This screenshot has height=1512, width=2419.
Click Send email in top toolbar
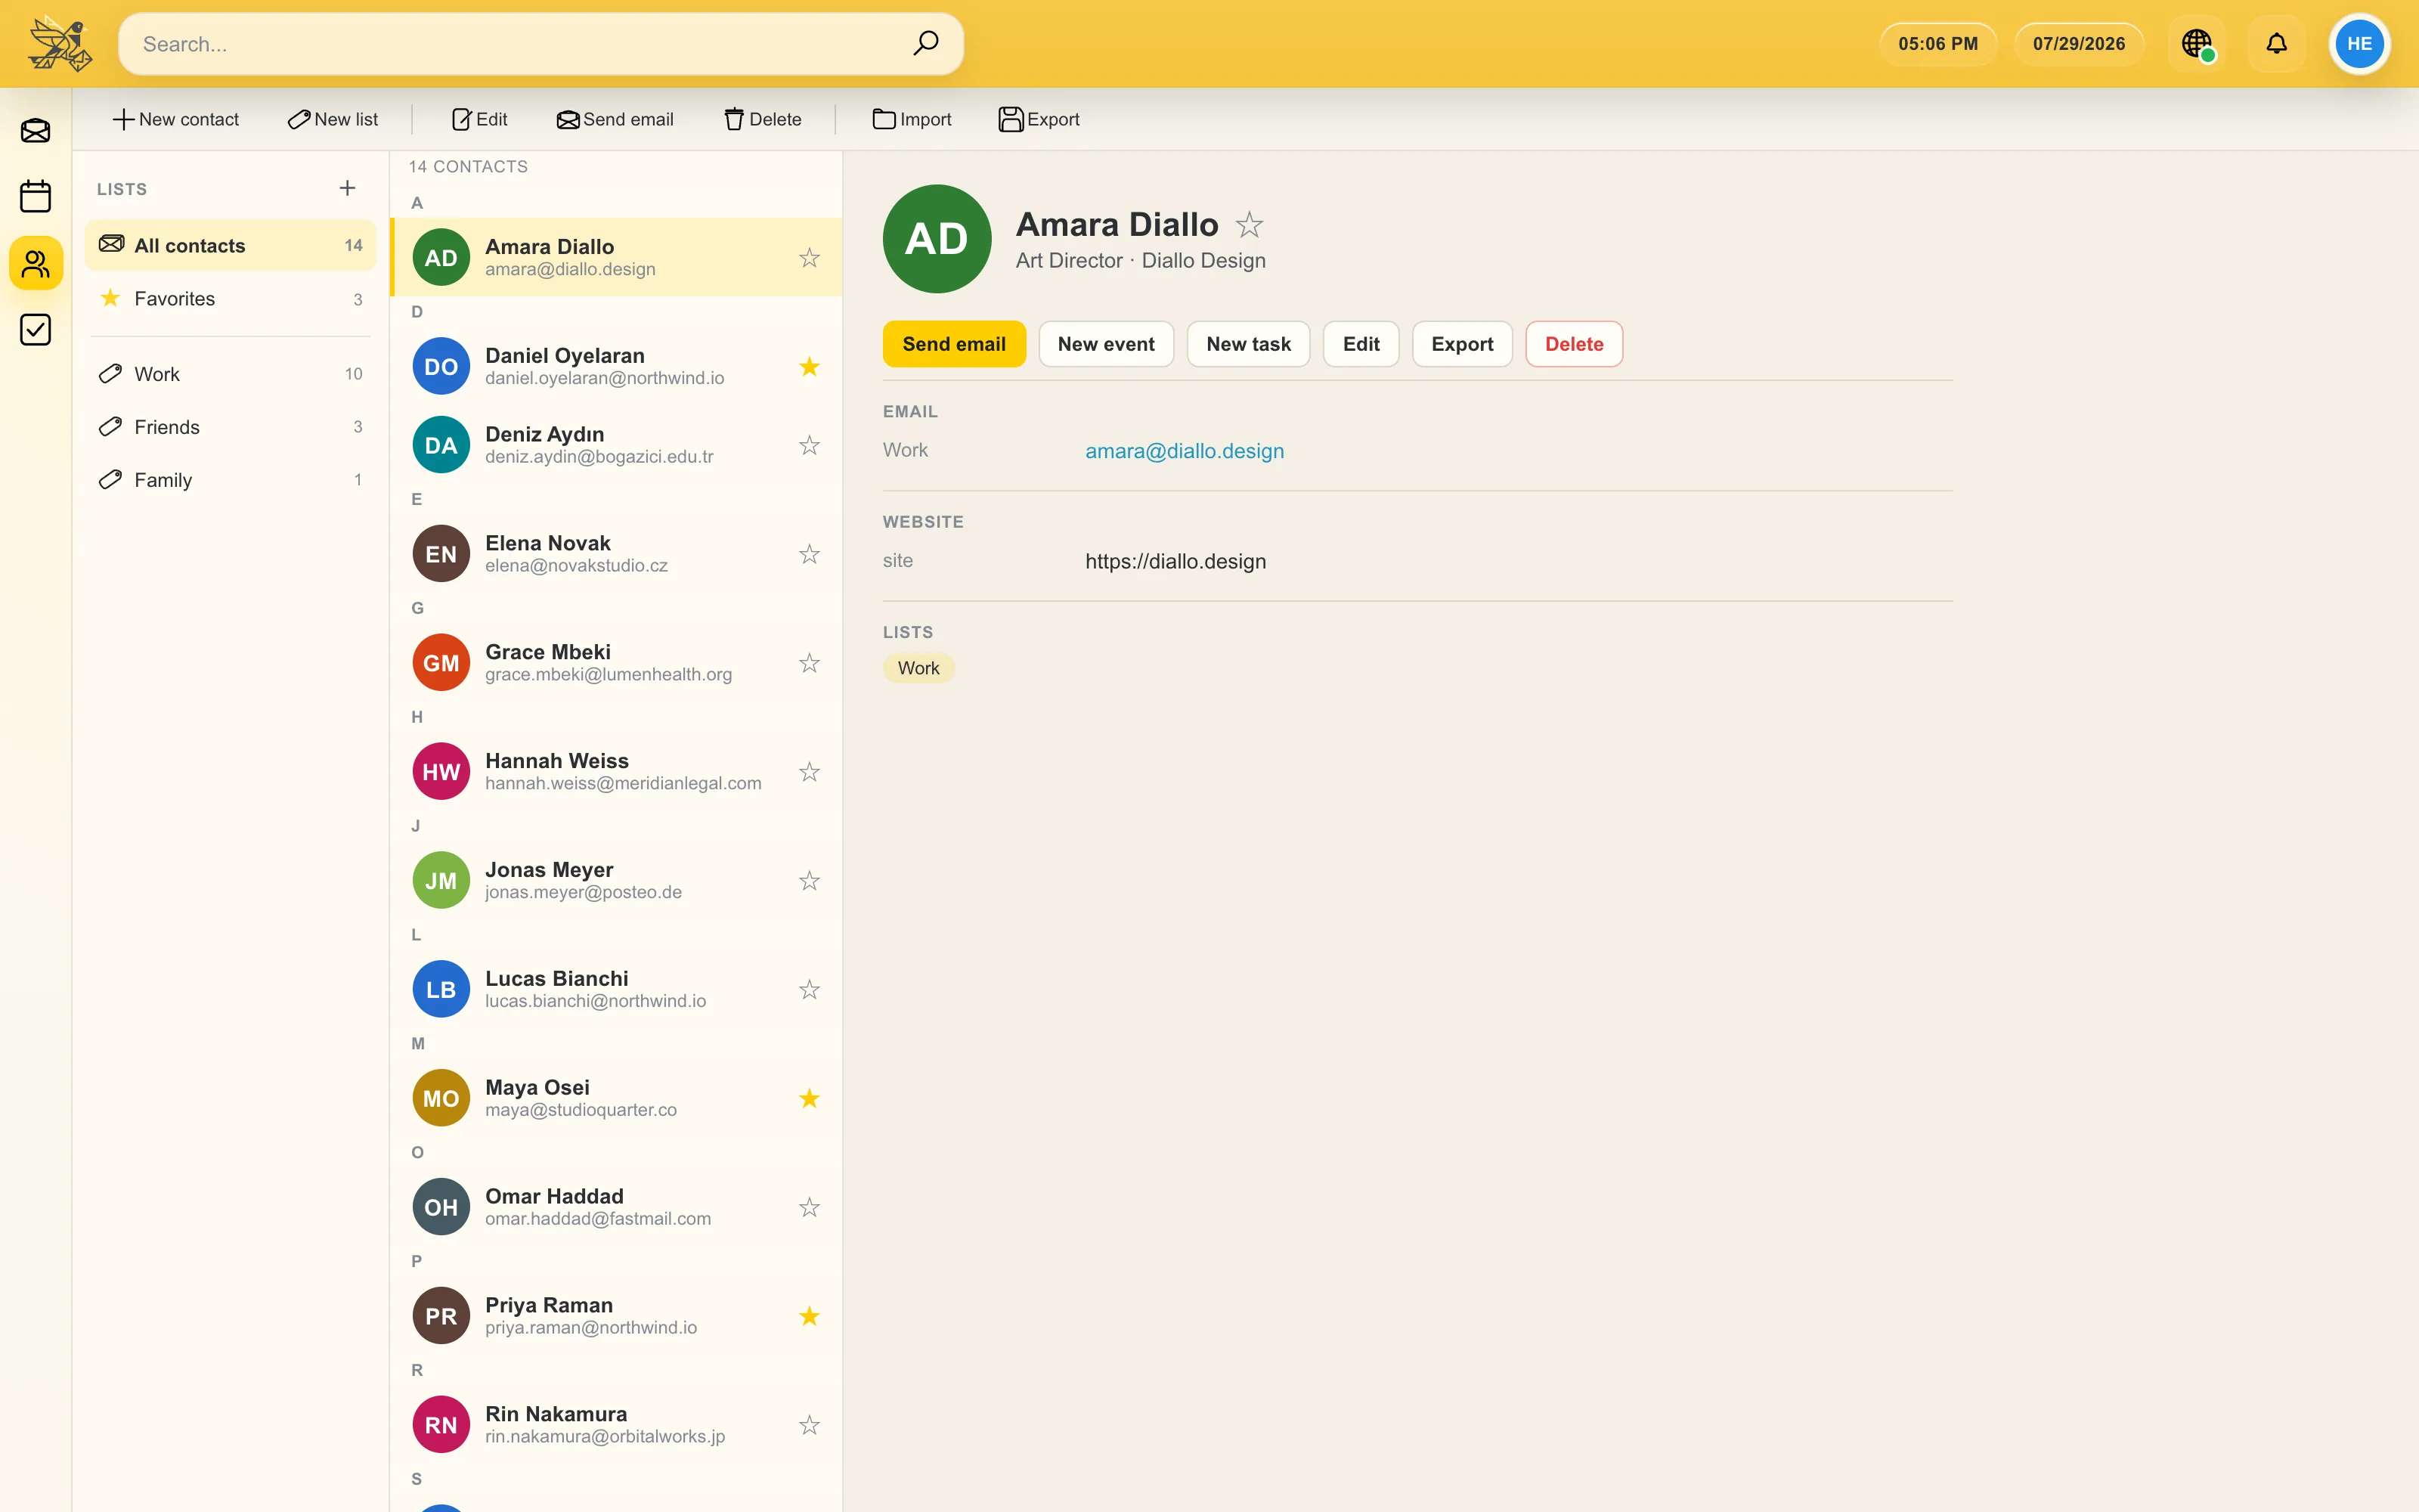pyautogui.click(x=615, y=119)
